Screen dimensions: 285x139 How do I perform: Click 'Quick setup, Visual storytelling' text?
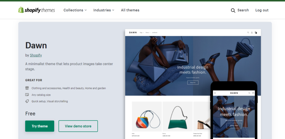click(x=50, y=101)
